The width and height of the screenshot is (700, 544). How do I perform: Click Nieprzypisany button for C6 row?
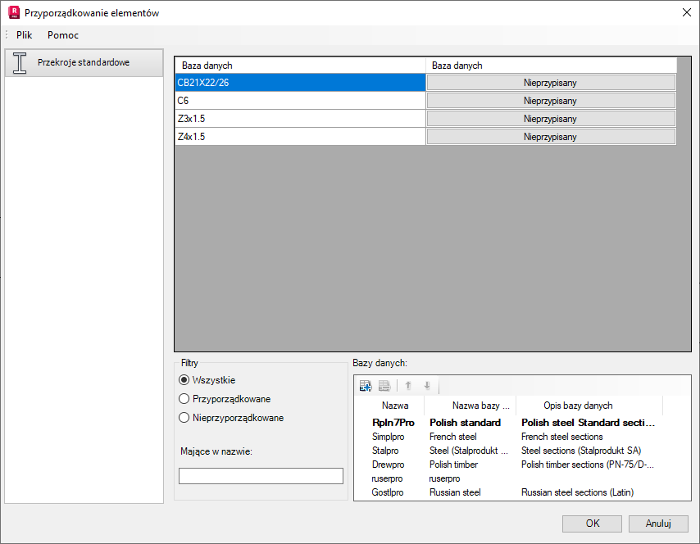[551, 101]
